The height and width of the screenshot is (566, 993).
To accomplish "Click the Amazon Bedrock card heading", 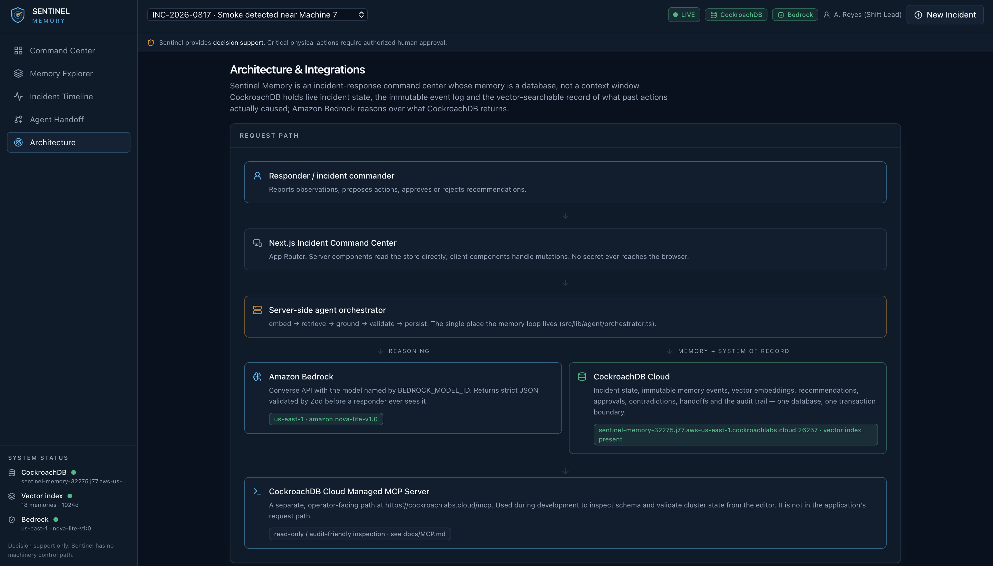I will pyautogui.click(x=301, y=377).
